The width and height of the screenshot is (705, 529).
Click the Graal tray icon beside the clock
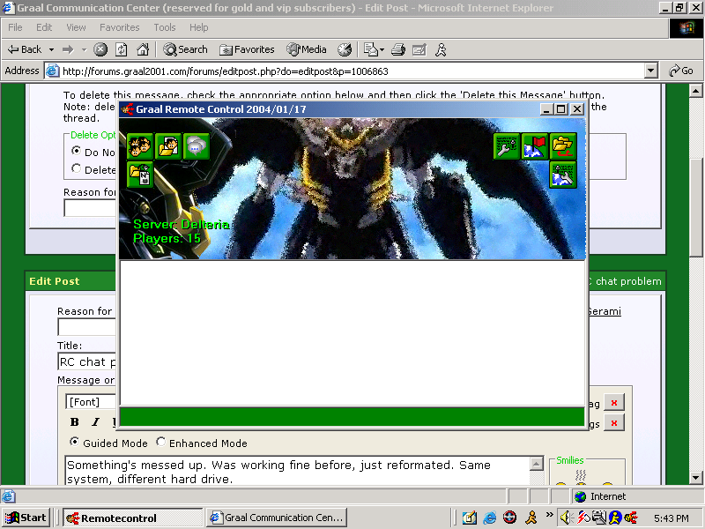pos(631,518)
